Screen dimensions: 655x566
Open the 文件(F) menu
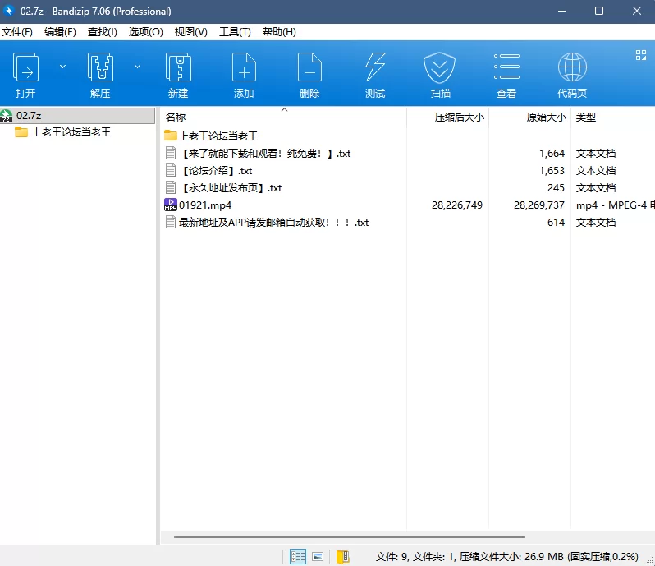[16, 31]
